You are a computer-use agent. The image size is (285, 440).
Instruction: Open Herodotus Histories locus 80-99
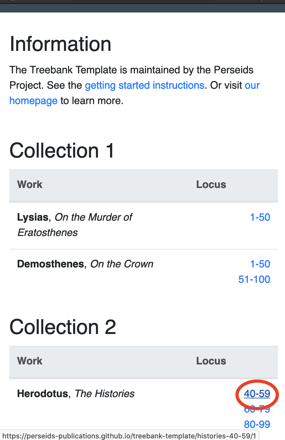point(257,425)
